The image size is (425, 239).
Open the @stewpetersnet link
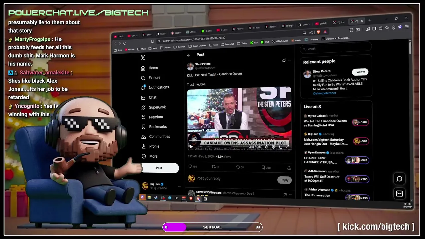pyautogui.click(x=324, y=93)
